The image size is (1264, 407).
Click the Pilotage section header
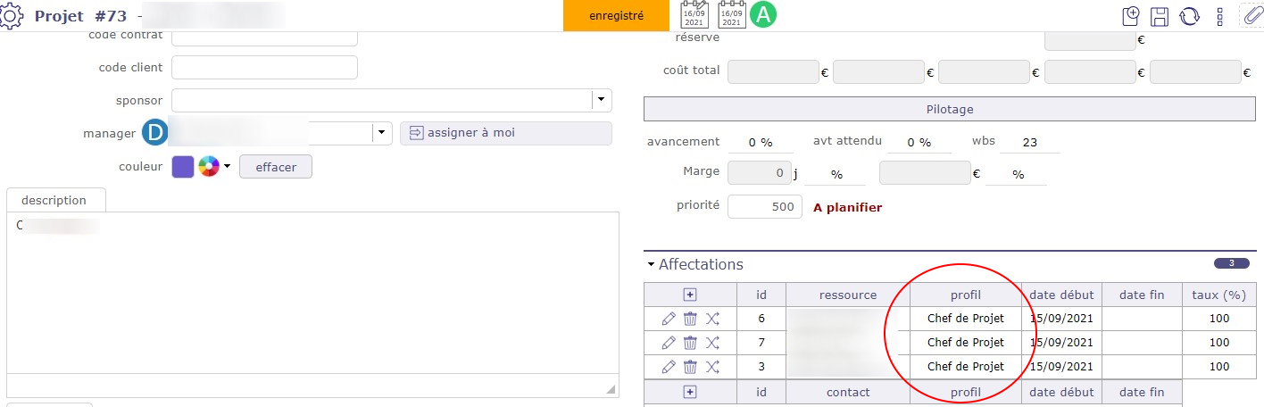coord(949,110)
